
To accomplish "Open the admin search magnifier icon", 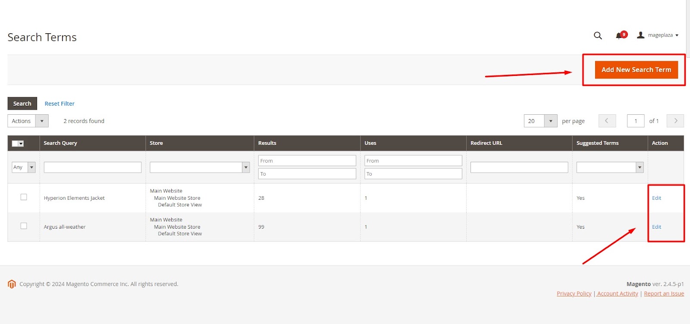I will (598, 35).
